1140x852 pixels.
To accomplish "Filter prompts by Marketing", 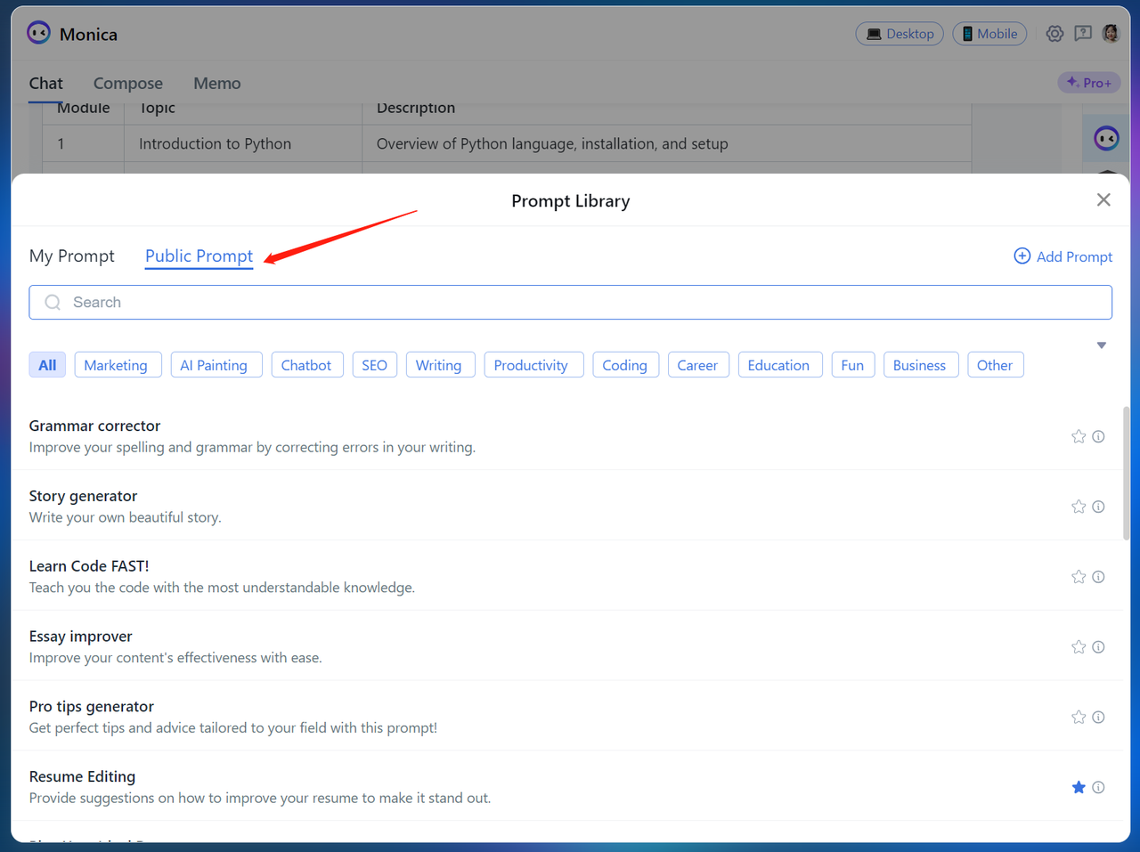I will coord(116,365).
